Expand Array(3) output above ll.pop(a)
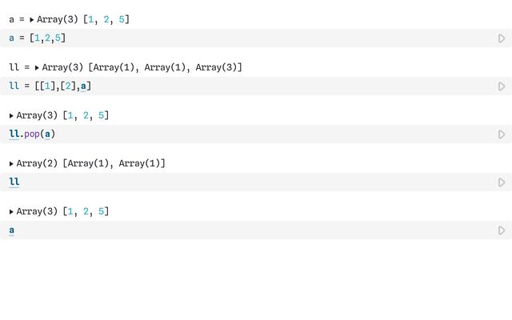The height and width of the screenshot is (320, 512). (11, 115)
